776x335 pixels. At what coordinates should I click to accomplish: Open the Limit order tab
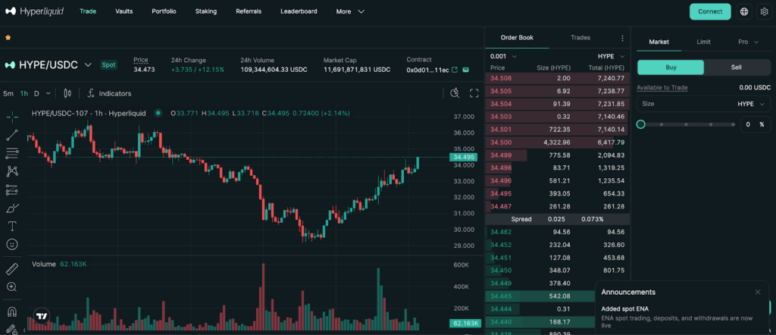pyautogui.click(x=703, y=42)
